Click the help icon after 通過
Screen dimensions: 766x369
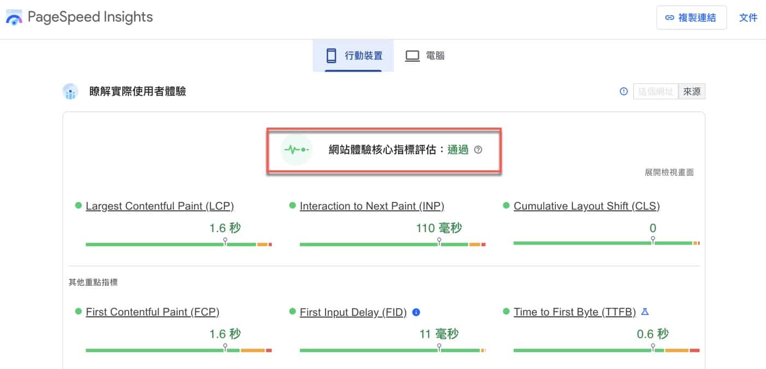click(478, 149)
